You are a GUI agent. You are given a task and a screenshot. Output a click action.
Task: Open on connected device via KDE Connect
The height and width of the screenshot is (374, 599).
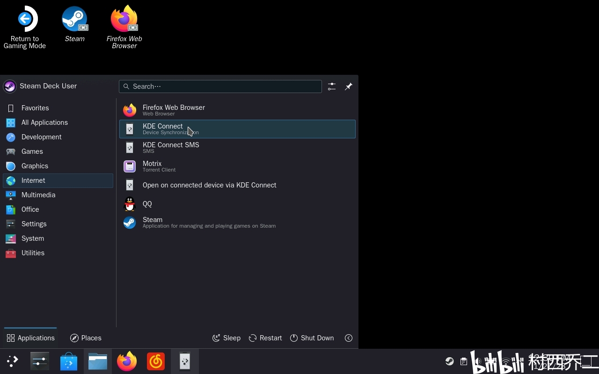coord(237,185)
